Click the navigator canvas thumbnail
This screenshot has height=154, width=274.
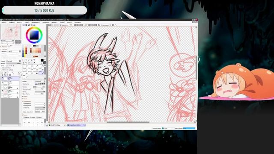click(11, 32)
